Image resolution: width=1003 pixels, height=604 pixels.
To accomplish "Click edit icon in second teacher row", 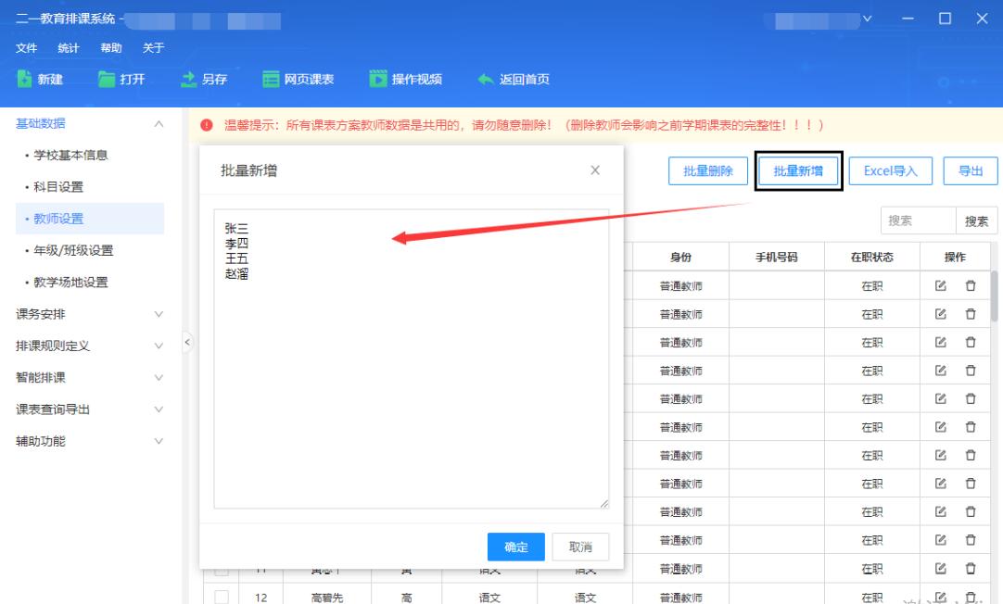I will point(940,314).
